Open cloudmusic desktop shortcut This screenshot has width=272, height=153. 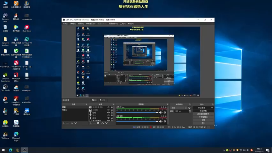coord(16,65)
